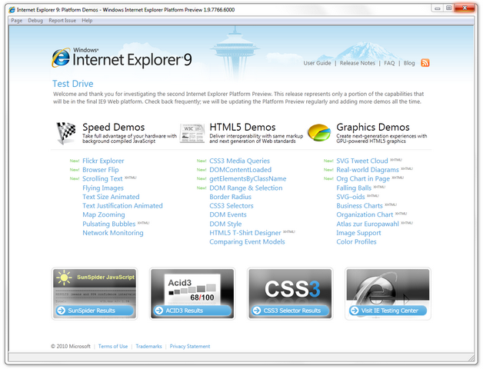Image resolution: width=483 pixels, height=369 pixels.
Task: Open the CSS3 Selectors demo
Action: click(232, 206)
